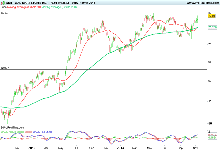Click the candlestick chart icon beside WMT
Viewport: 220px width, 150px height.
(x=2, y=3)
